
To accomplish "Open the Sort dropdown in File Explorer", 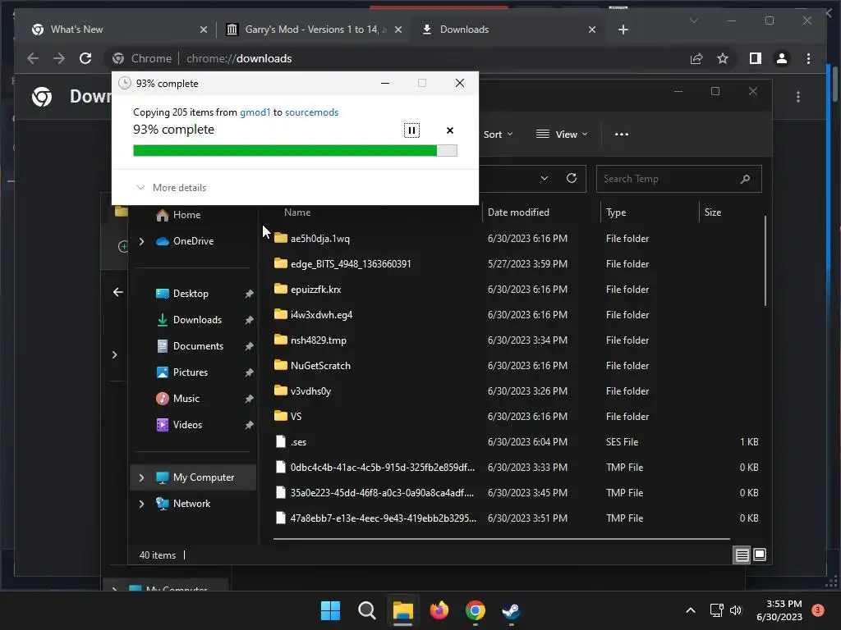I will click(x=499, y=135).
